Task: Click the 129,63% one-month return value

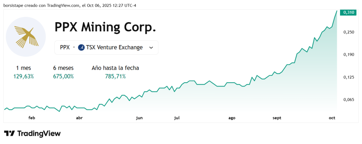Action: [24, 76]
